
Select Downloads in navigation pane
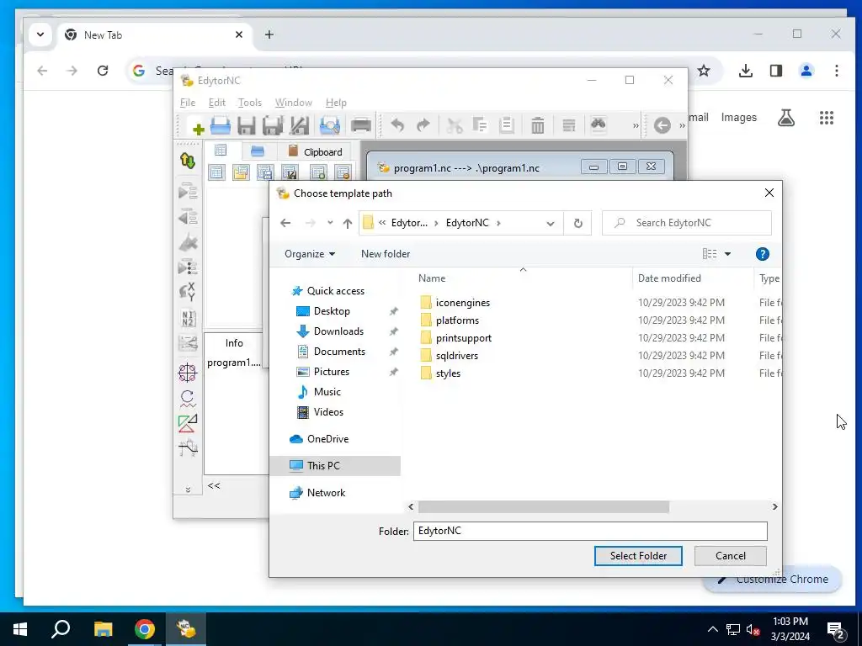point(338,331)
